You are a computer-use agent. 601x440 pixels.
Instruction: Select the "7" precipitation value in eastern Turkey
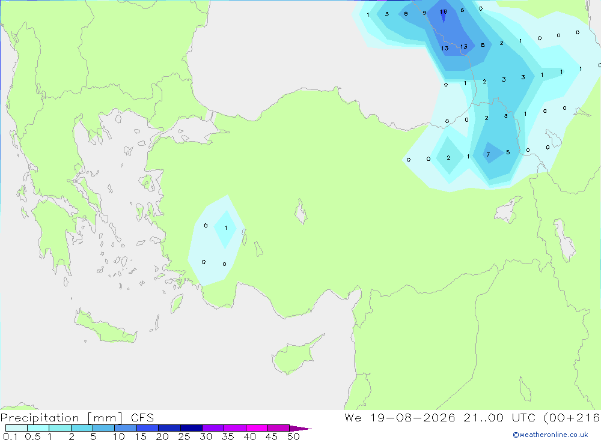click(488, 155)
